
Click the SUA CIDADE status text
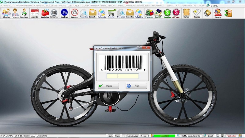(x=24, y=136)
